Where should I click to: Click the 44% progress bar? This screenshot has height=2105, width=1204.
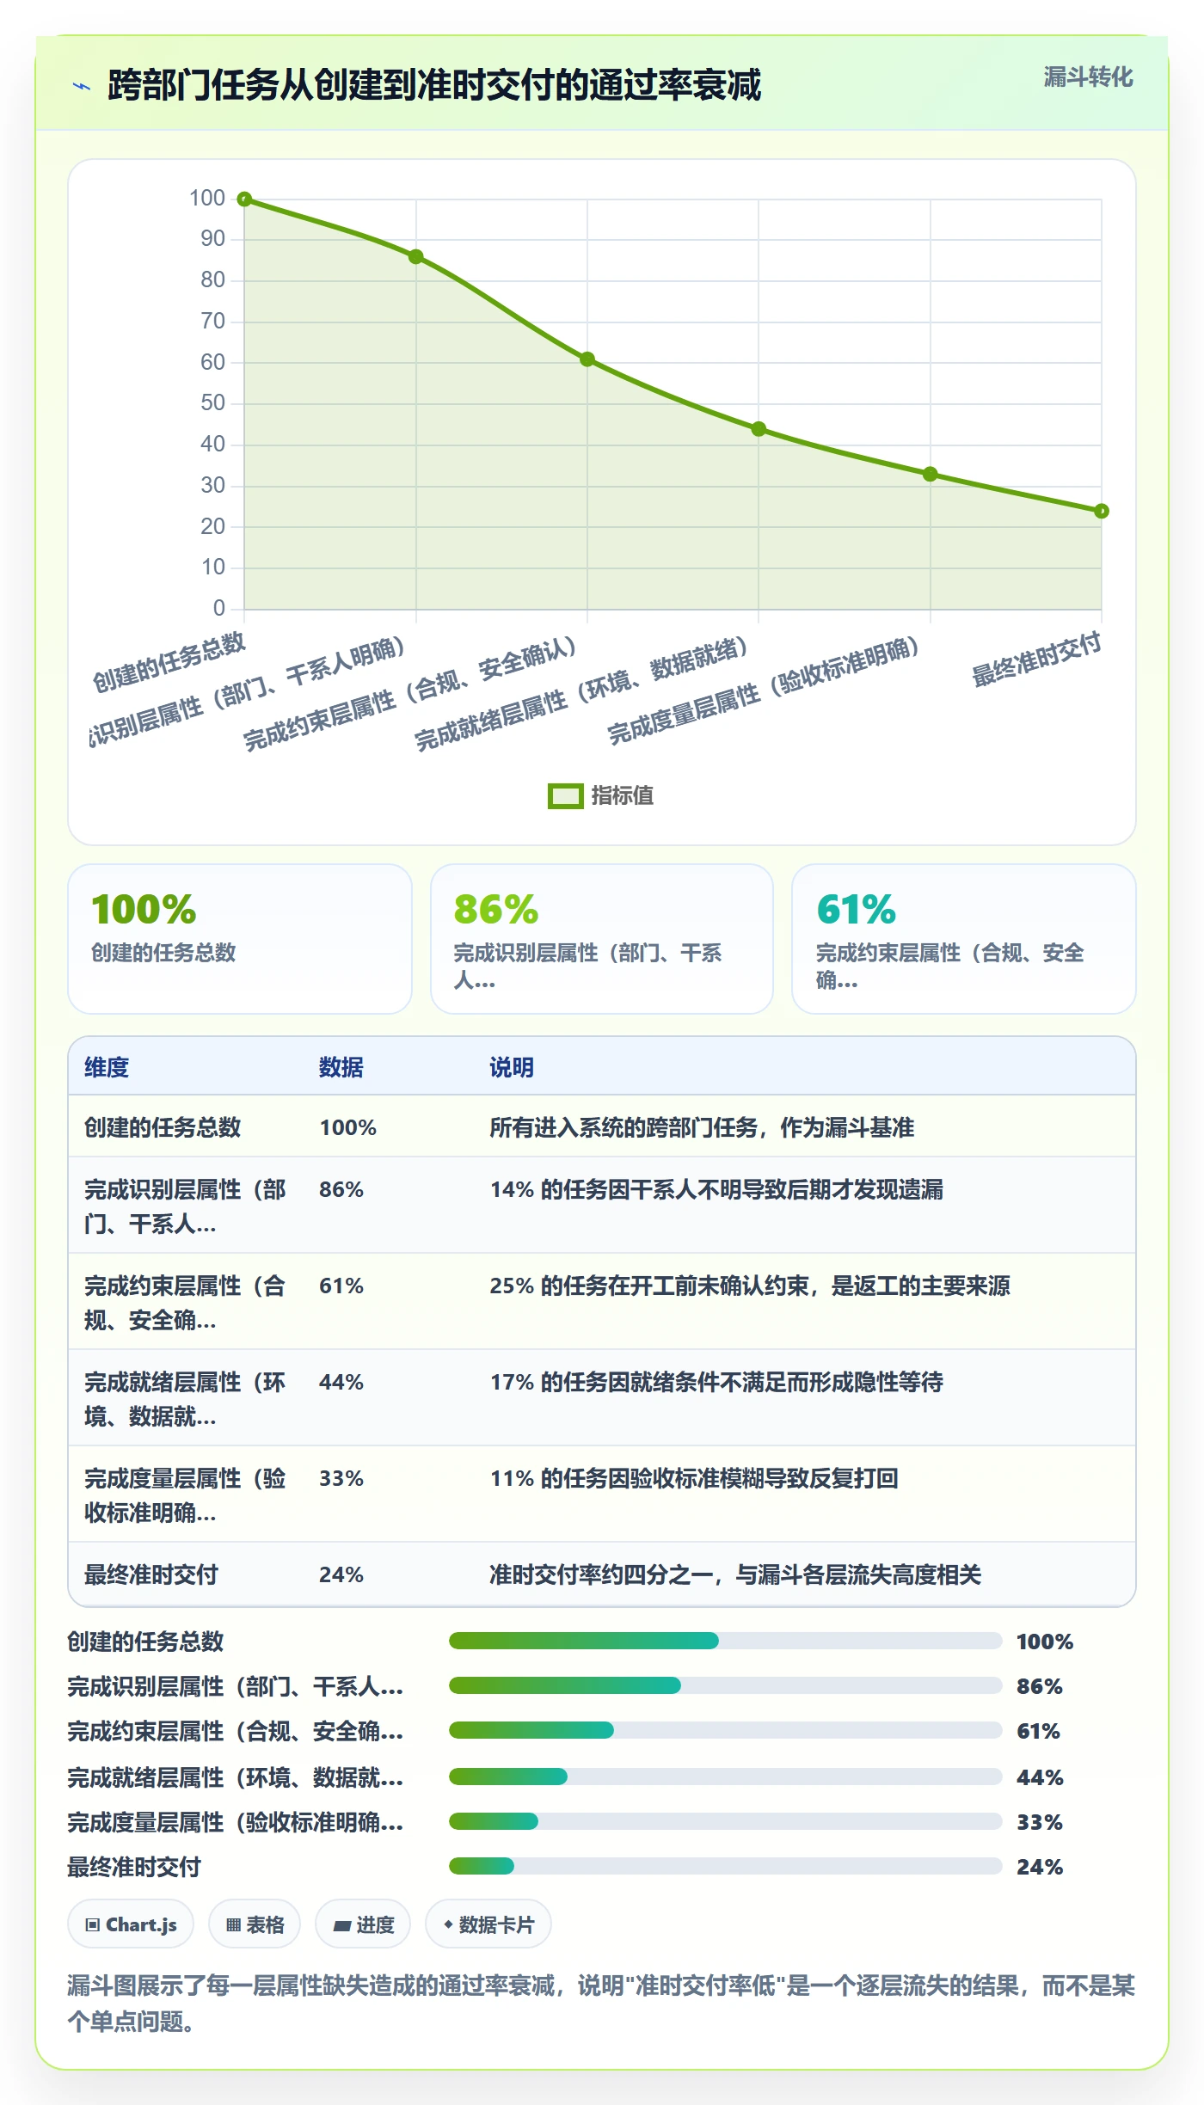725,1777
